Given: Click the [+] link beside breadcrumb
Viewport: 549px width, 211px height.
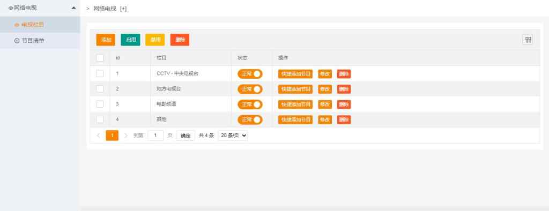Looking at the screenshot, I should (123, 9).
